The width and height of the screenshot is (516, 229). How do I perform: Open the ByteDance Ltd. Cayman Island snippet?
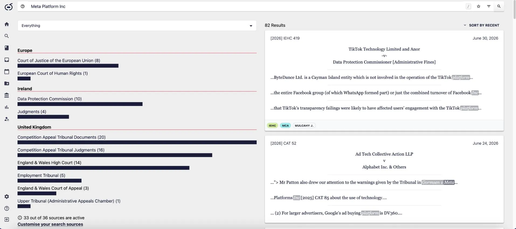coord(372,77)
